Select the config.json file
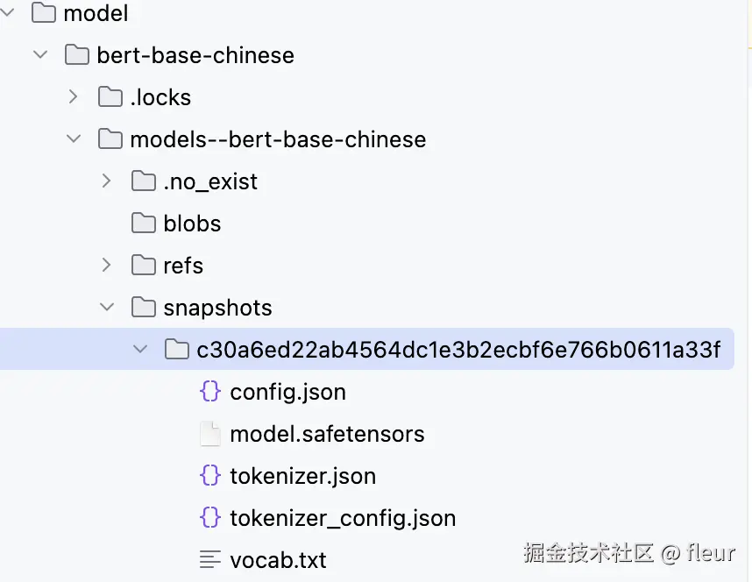The image size is (752, 582). click(287, 392)
